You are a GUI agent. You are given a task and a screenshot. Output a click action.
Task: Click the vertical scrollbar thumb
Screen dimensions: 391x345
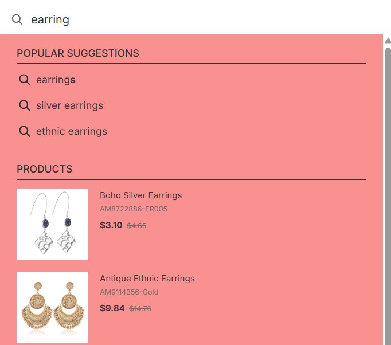388,195
